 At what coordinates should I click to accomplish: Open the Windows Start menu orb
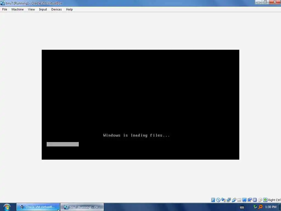coord(7,207)
